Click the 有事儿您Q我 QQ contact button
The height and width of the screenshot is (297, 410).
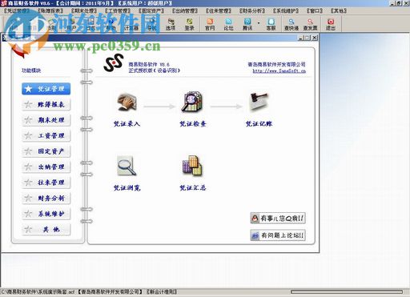(x=278, y=219)
